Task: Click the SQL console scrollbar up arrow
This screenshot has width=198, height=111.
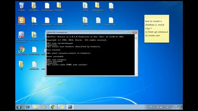Action: click(x=136, y=36)
